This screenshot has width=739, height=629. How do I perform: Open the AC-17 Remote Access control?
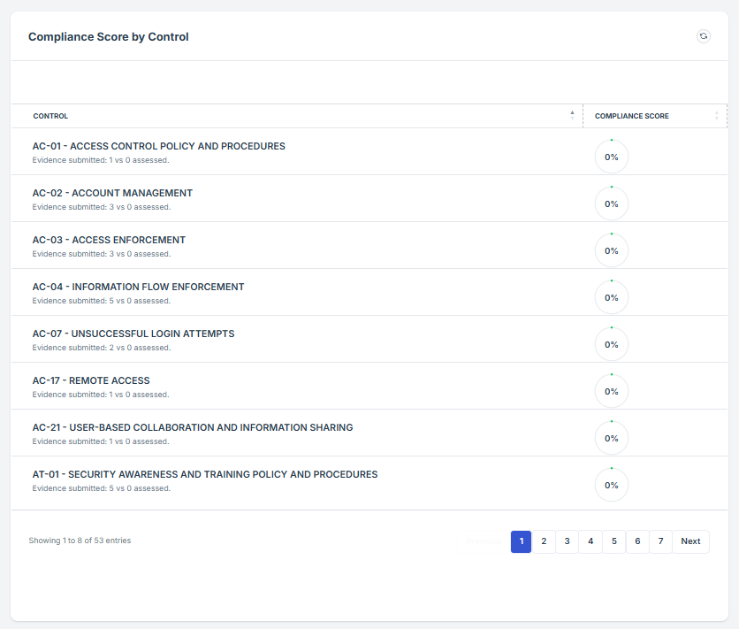click(x=91, y=380)
